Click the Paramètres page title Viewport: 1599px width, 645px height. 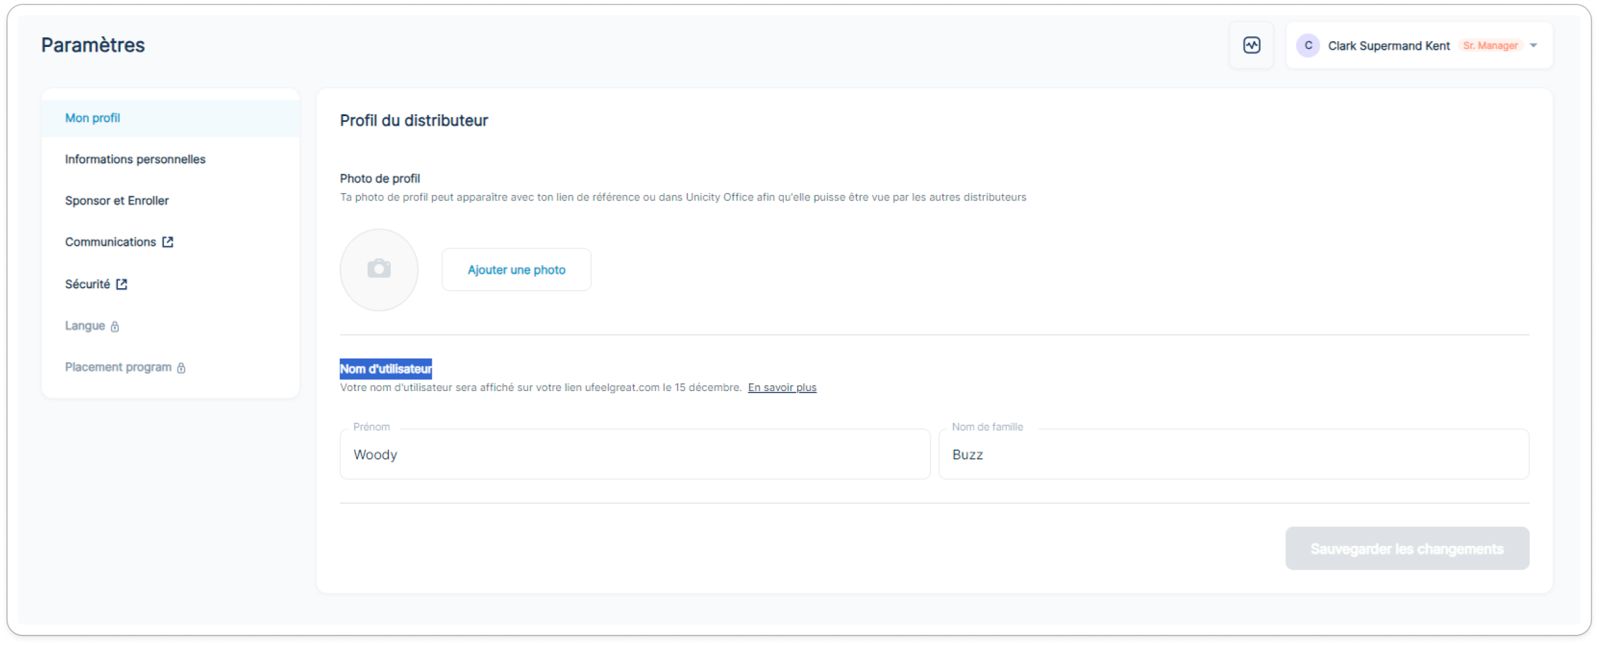pos(93,45)
